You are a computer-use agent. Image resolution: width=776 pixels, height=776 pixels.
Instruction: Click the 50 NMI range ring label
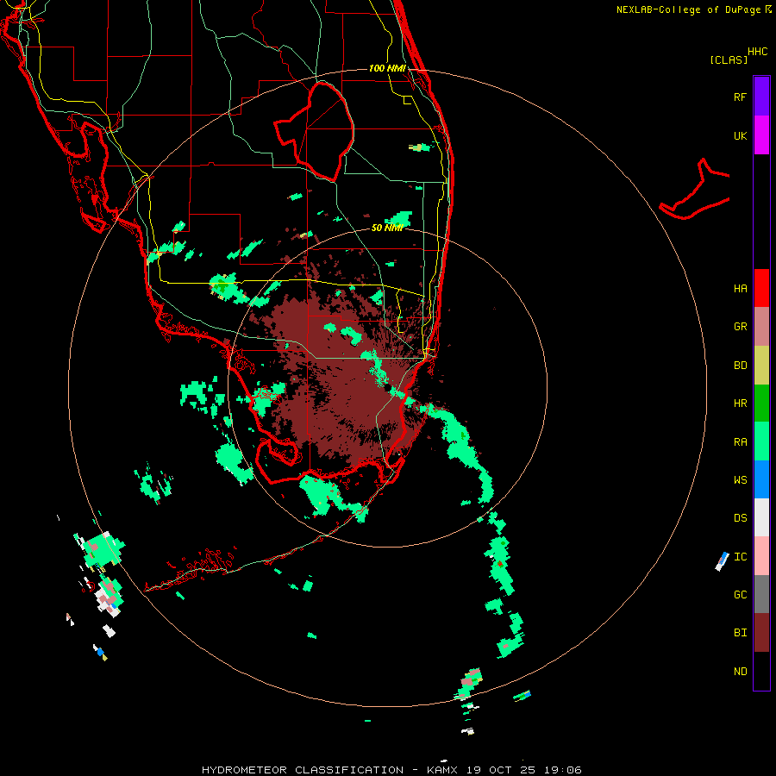tap(387, 228)
